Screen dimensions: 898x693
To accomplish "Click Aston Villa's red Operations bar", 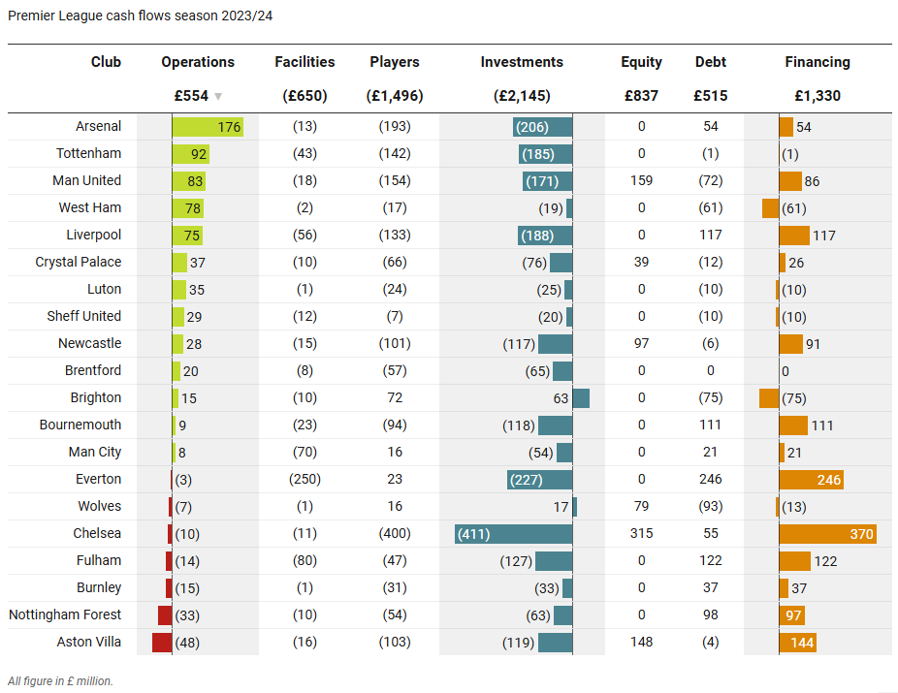I will 162,643.
